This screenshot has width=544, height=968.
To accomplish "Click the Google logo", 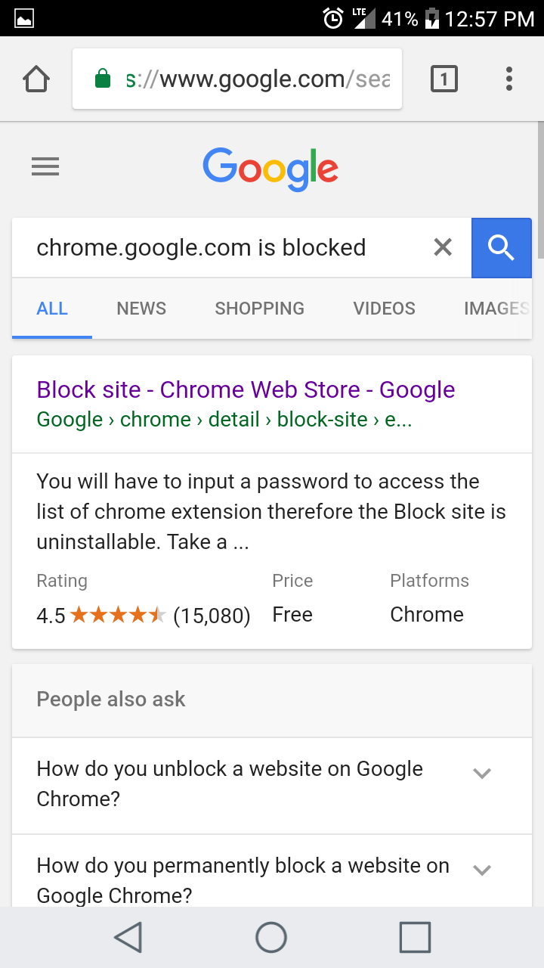I will 270,168.
